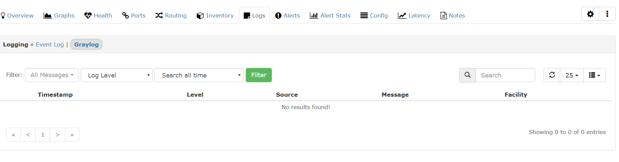Open the Log Level dropdown
619x162 pixels.
pyautogui.click(x=117, y=75)
